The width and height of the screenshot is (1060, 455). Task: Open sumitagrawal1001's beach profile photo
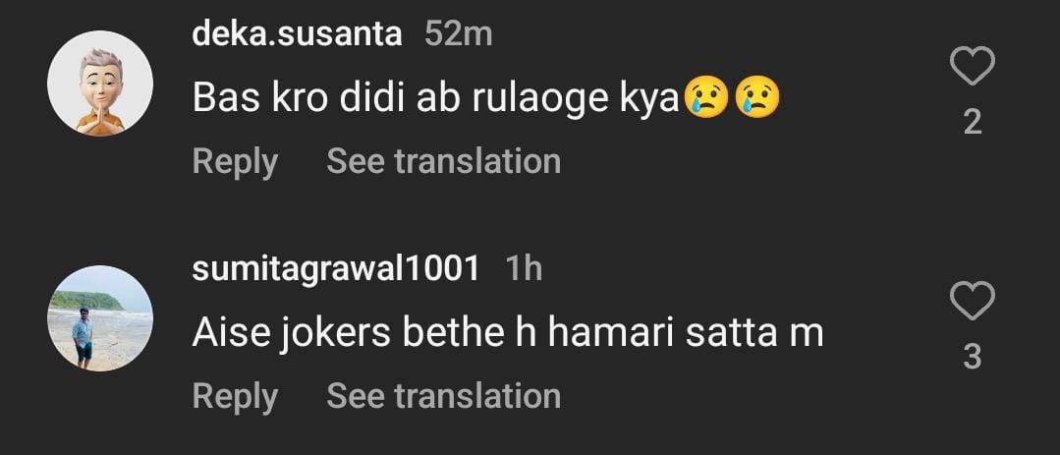100,317
